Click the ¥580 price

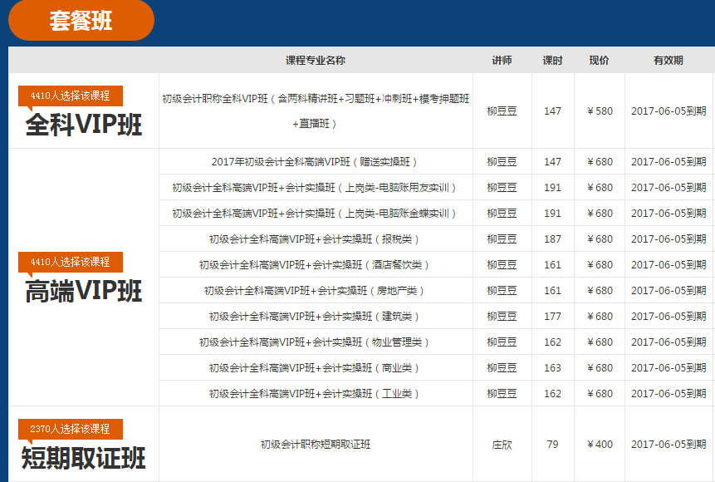[x=600, y=111]
